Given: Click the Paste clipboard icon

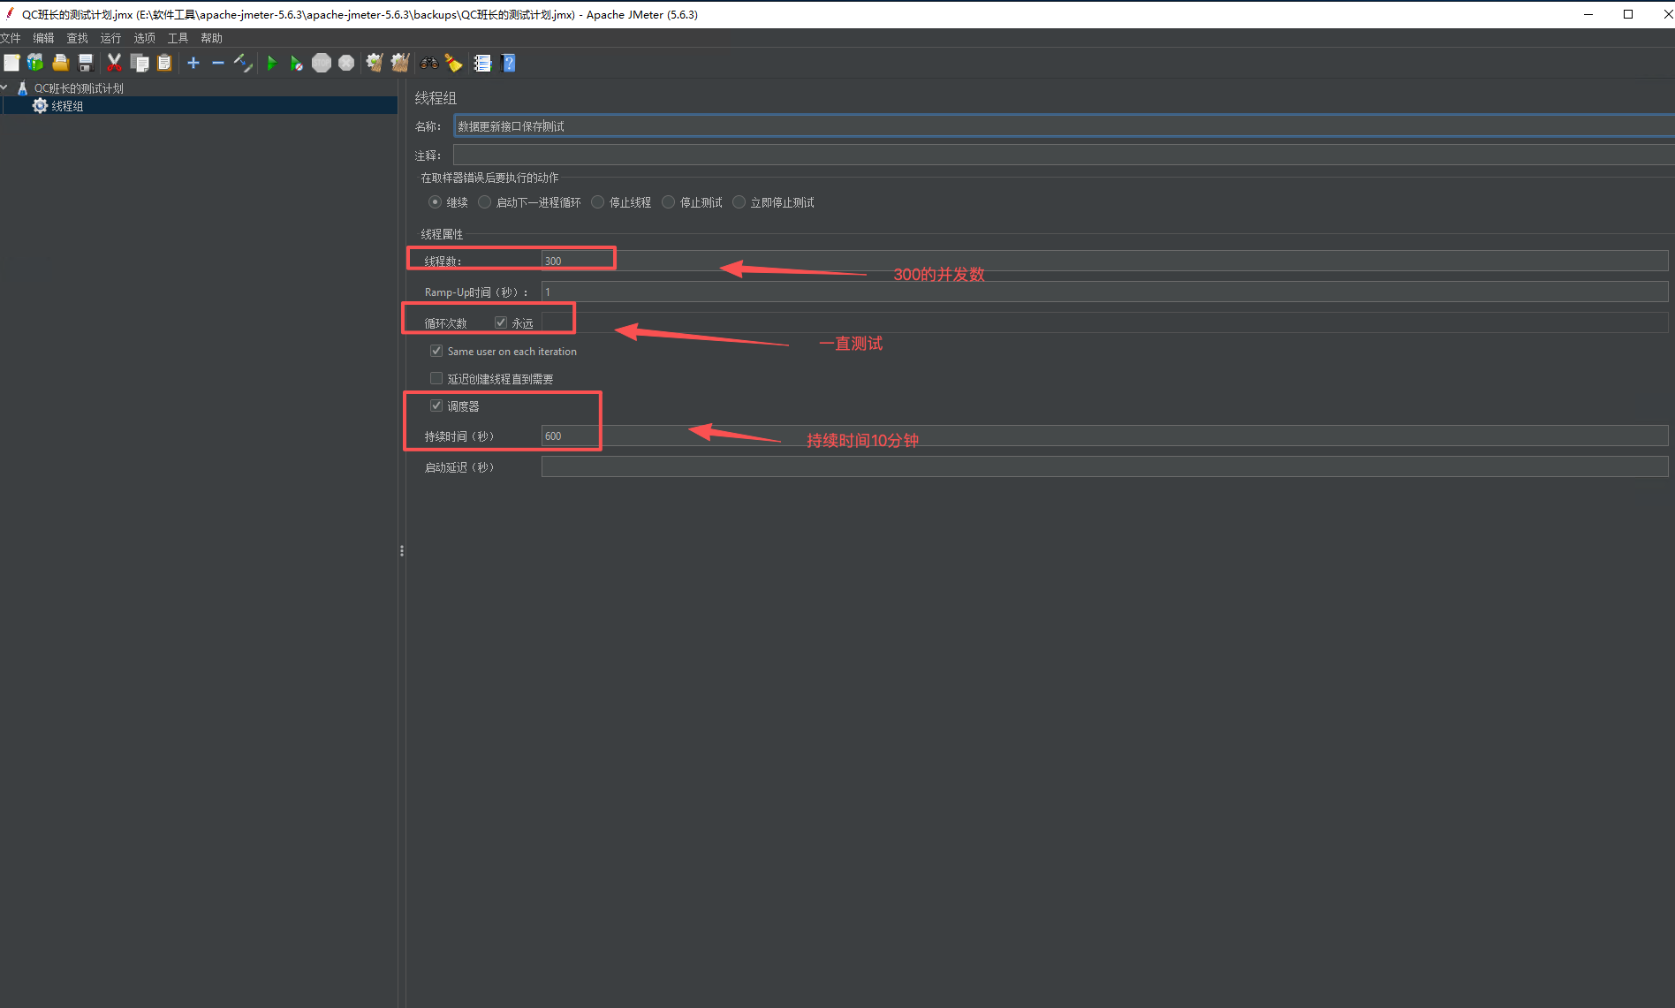Looking at the screenshot, I should click(164, 63).
